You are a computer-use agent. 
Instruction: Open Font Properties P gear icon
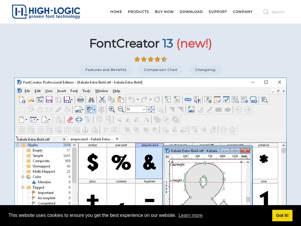[x=208, y=99]
